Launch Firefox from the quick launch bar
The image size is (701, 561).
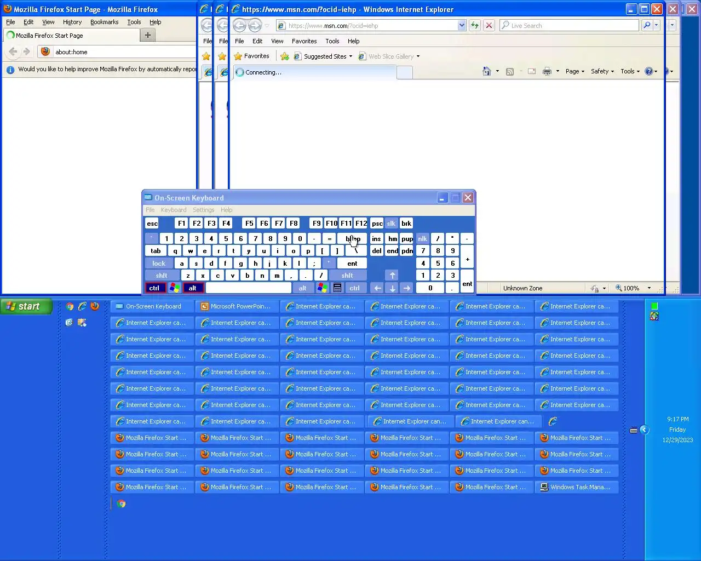(95, 306)
